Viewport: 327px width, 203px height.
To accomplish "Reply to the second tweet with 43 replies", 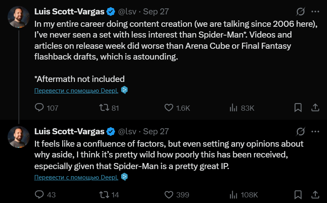I will point(39,195).
